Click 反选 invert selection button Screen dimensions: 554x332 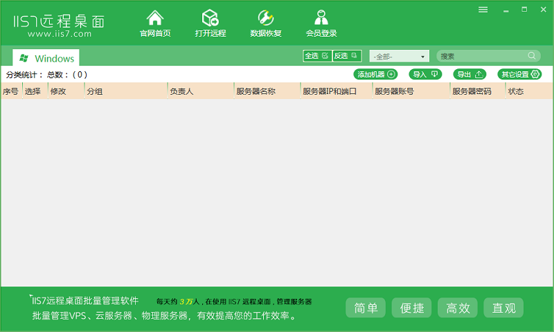[x=347, y=56]
